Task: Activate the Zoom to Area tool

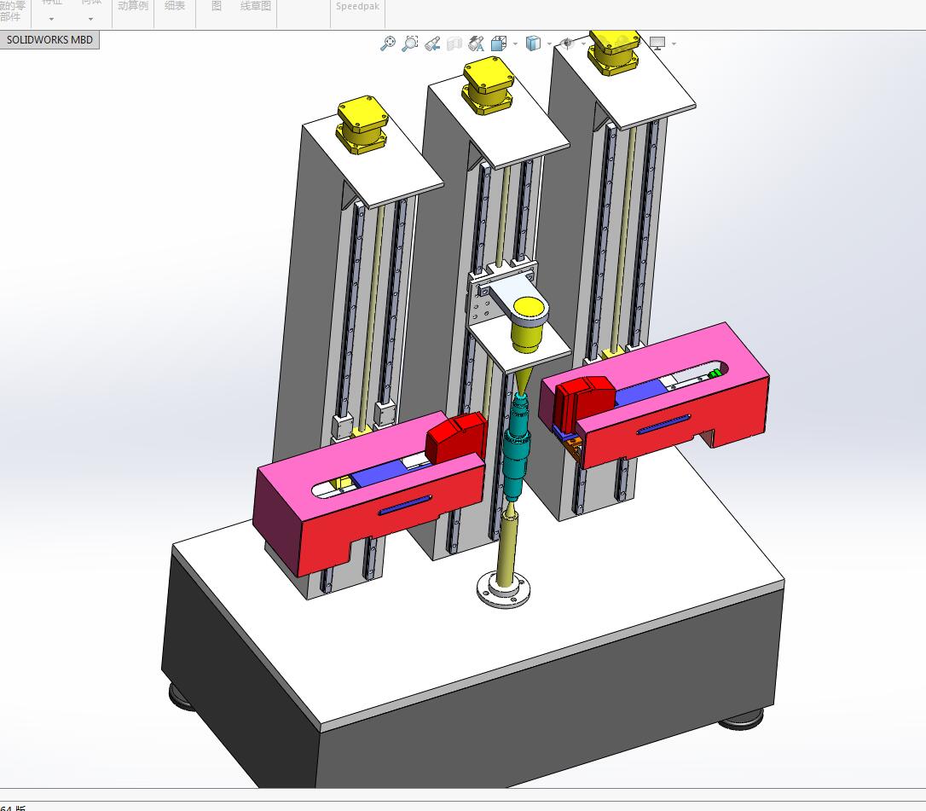Action: 410,43
